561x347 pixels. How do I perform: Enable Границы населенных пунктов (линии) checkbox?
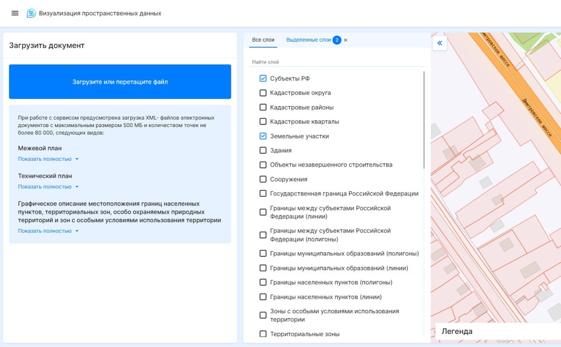[x=263, y=297]
